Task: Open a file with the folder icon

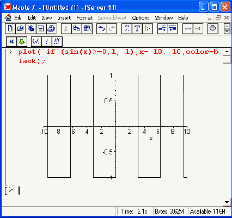Action: 21,29
